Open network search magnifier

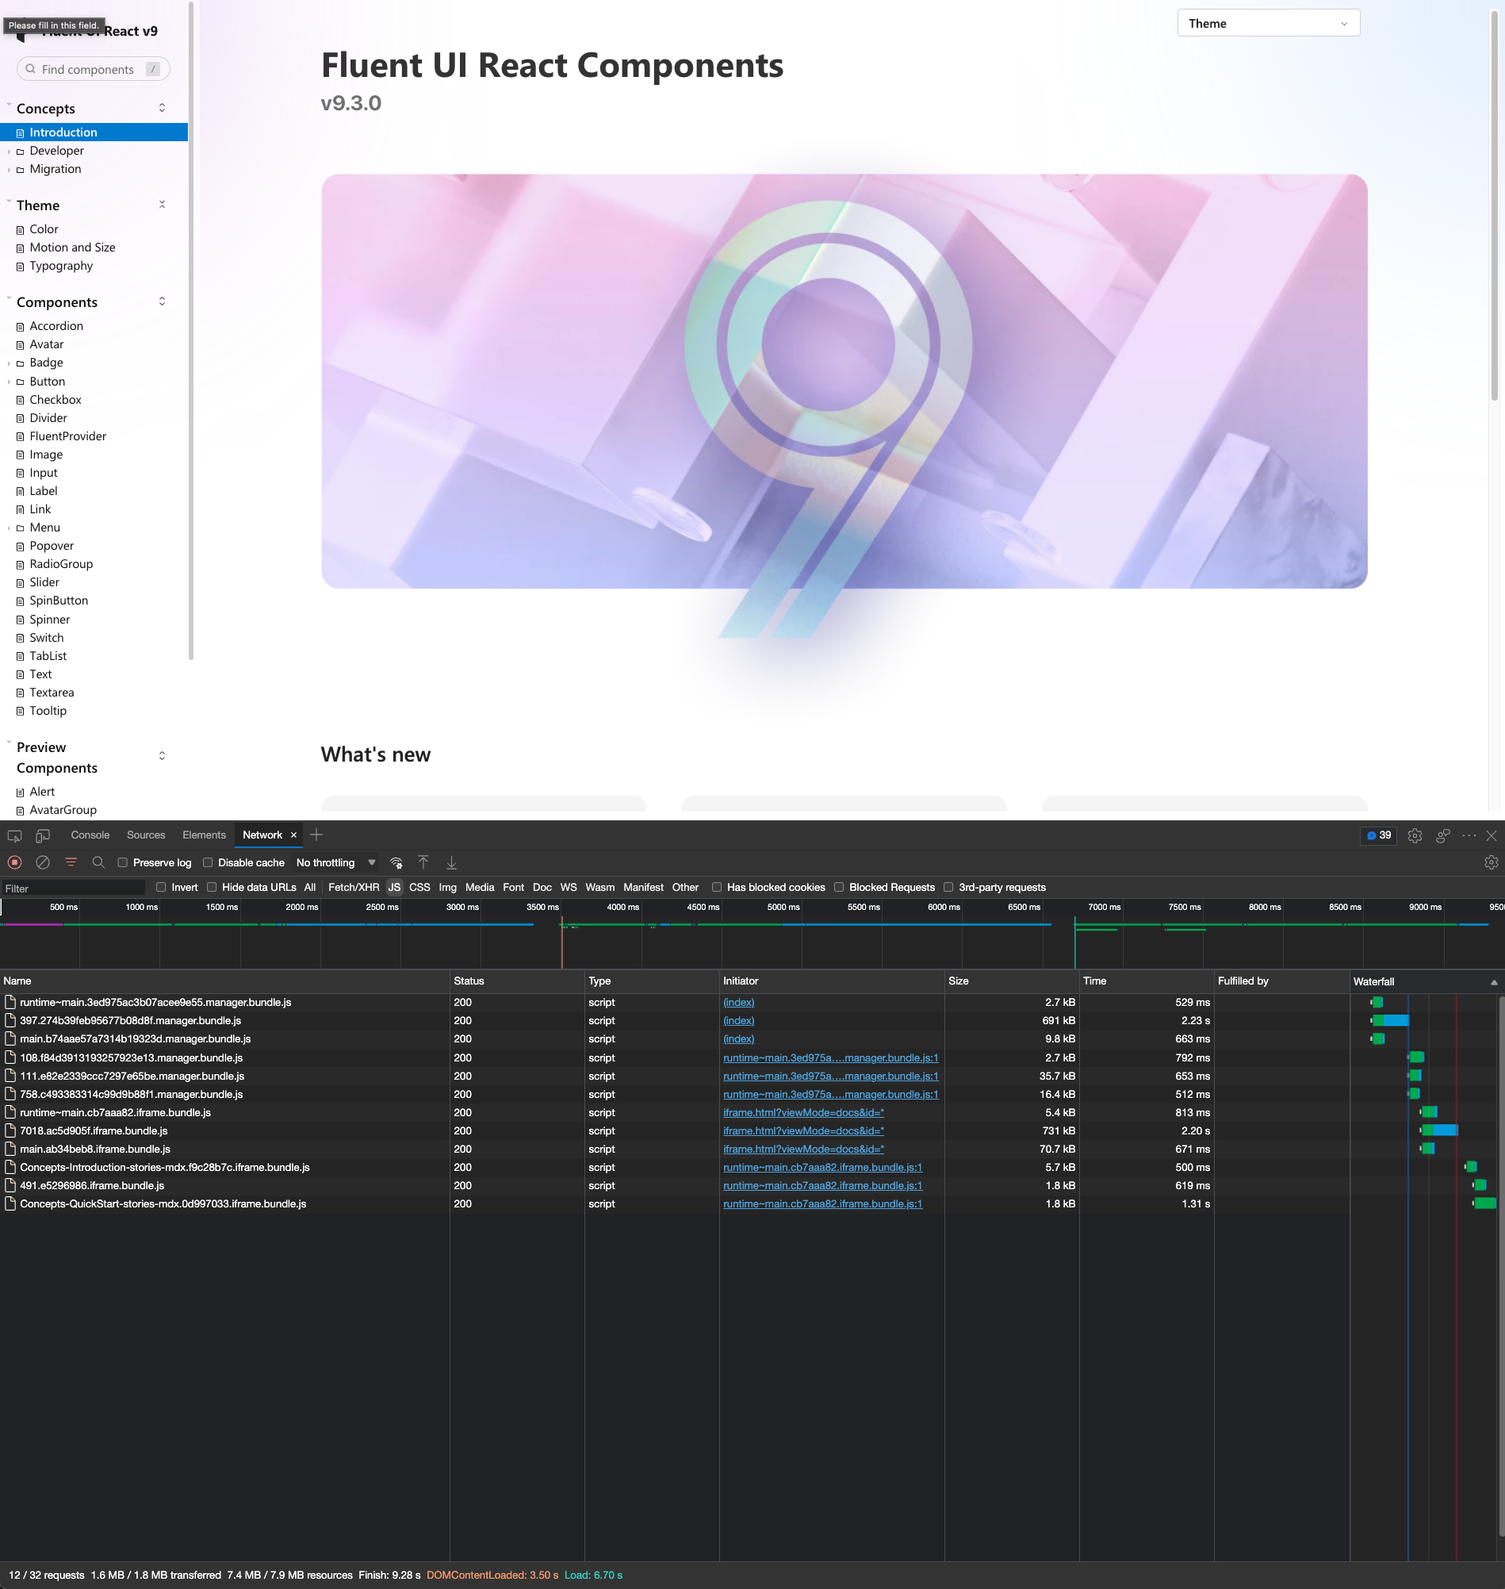click(98, 862)
